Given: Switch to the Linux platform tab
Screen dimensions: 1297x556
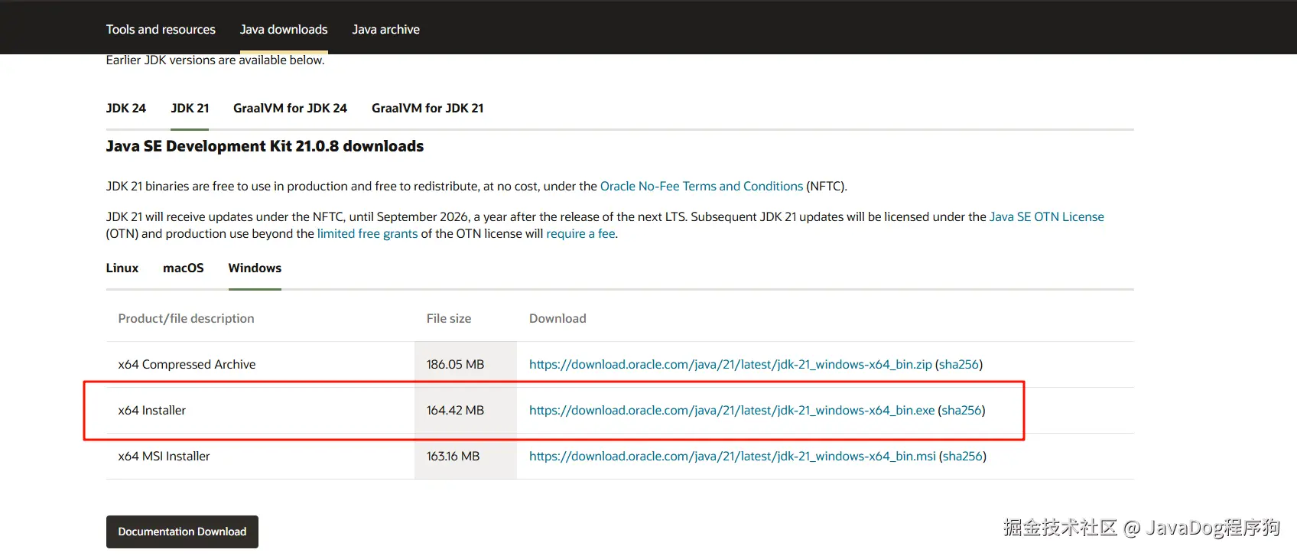Looking at the screenshot, I should (x=122, y=268).
